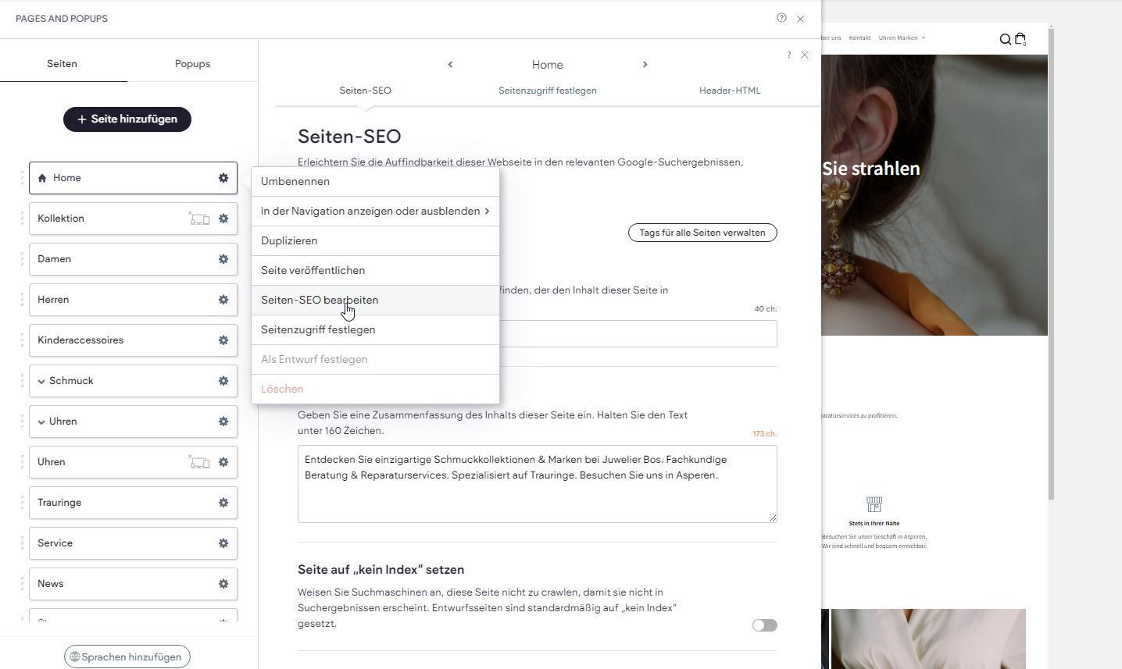Select Seitenzugriff festlegen in context menu

pyautogui.click(x=375, y=329)
